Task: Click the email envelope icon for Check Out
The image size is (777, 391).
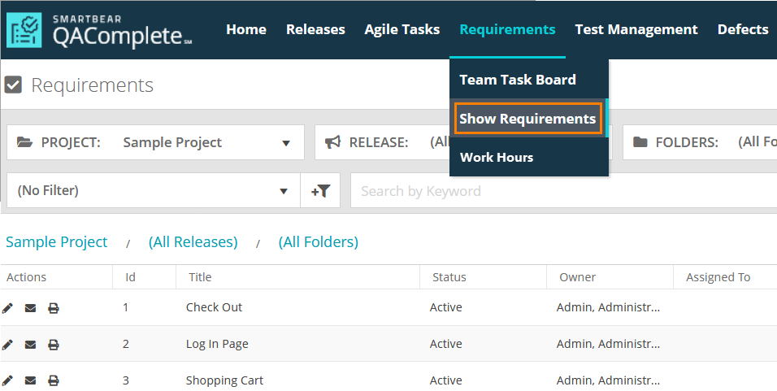Action: [30, 308]
